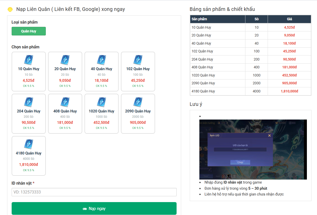Click the 10 Quân Huy card icon

coord(29,60)
